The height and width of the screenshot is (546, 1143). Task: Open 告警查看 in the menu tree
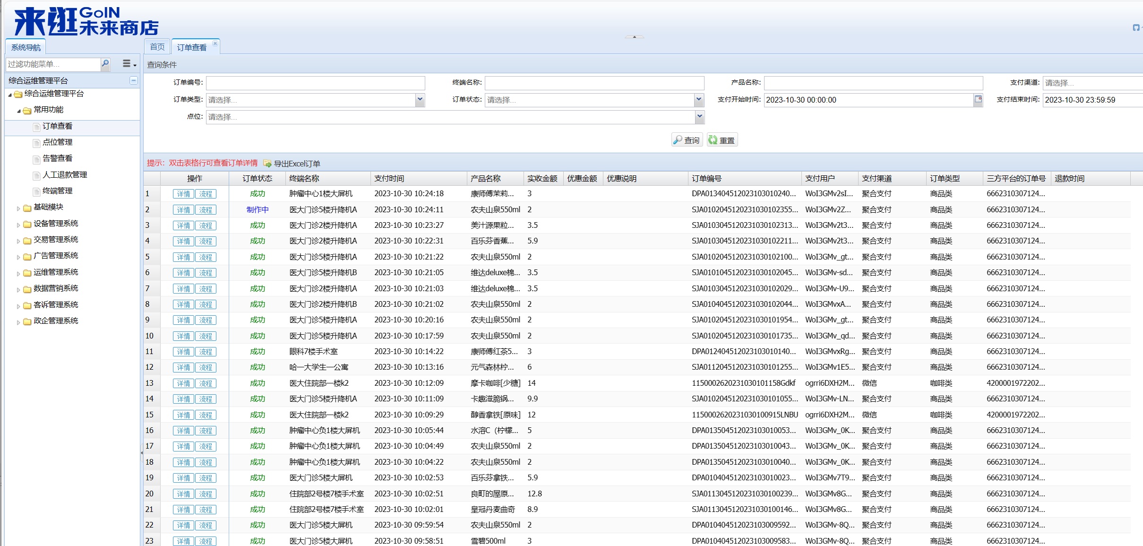57,158
